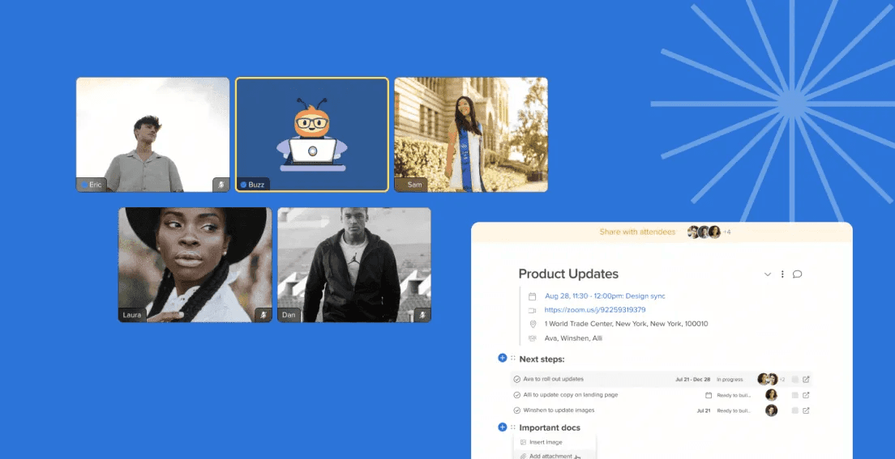Toggle Laura's muted microphone icon
The width and height of the screenshot is (895, 459).
pos(263,315)
